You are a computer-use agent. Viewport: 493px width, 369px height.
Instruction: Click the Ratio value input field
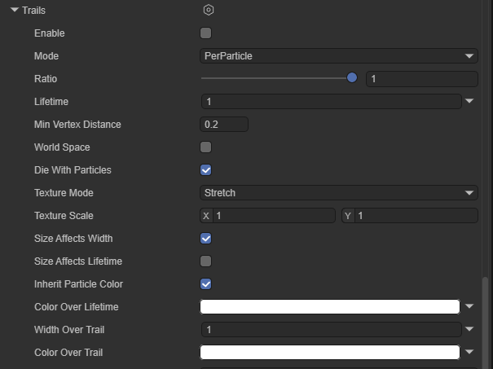tap(421, 79)
